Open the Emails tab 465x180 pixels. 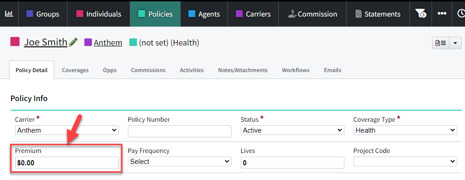332,70
